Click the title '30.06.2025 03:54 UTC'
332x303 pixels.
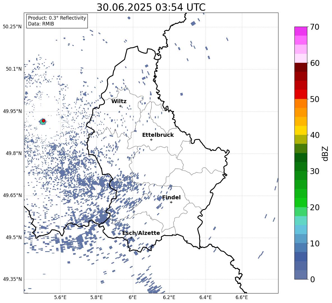click(151, 7)
